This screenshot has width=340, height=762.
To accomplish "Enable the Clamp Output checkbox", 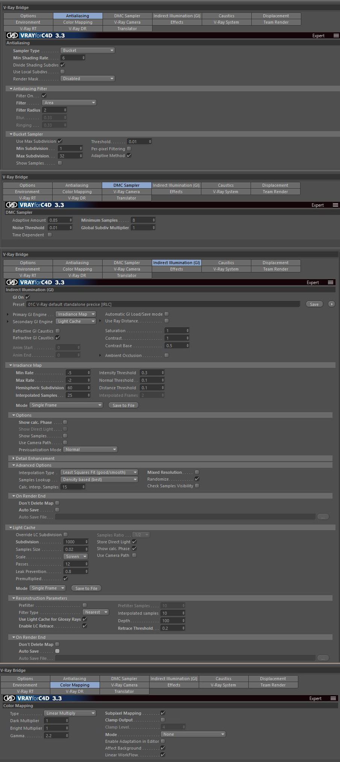I will tap(163, 720).
